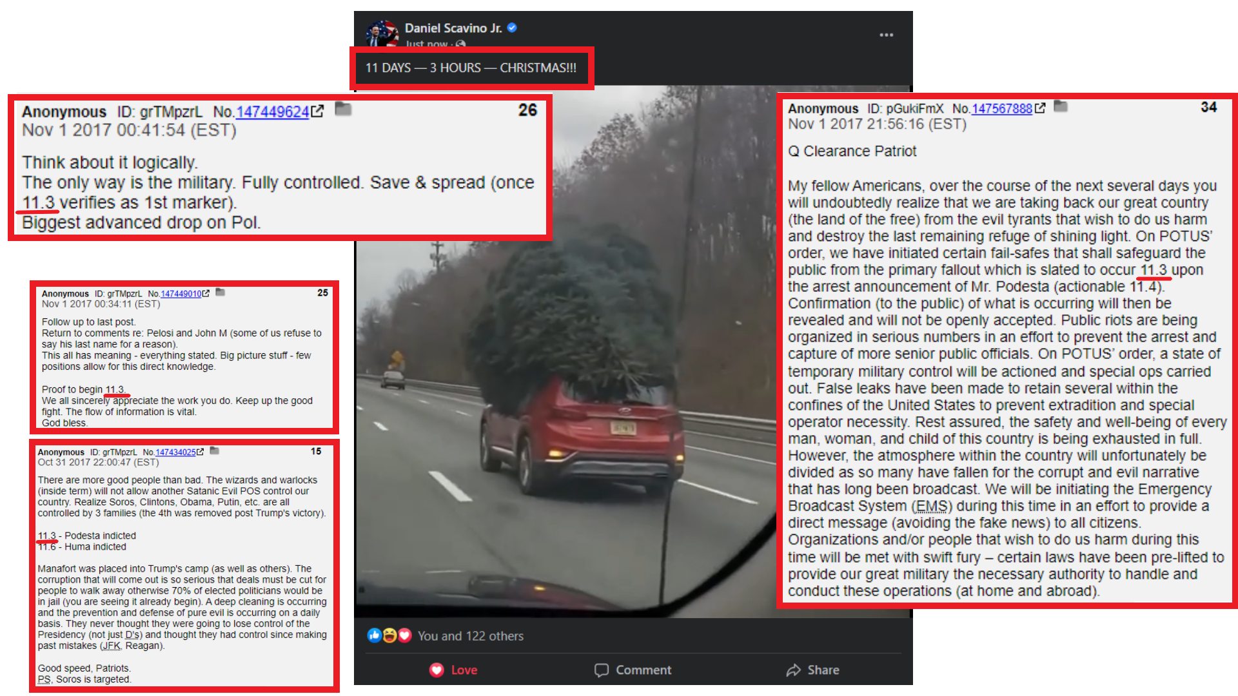Click folder icon in post 26 header
This screenshot has width=1238, height=696.
click(343, 109)
